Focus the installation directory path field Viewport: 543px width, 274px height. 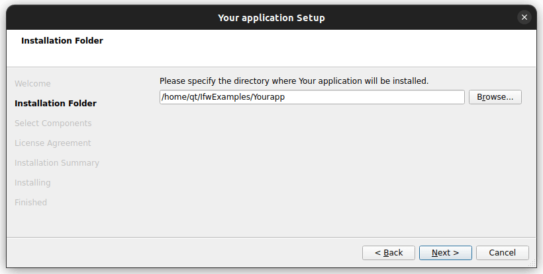click(x=312, y=97)
